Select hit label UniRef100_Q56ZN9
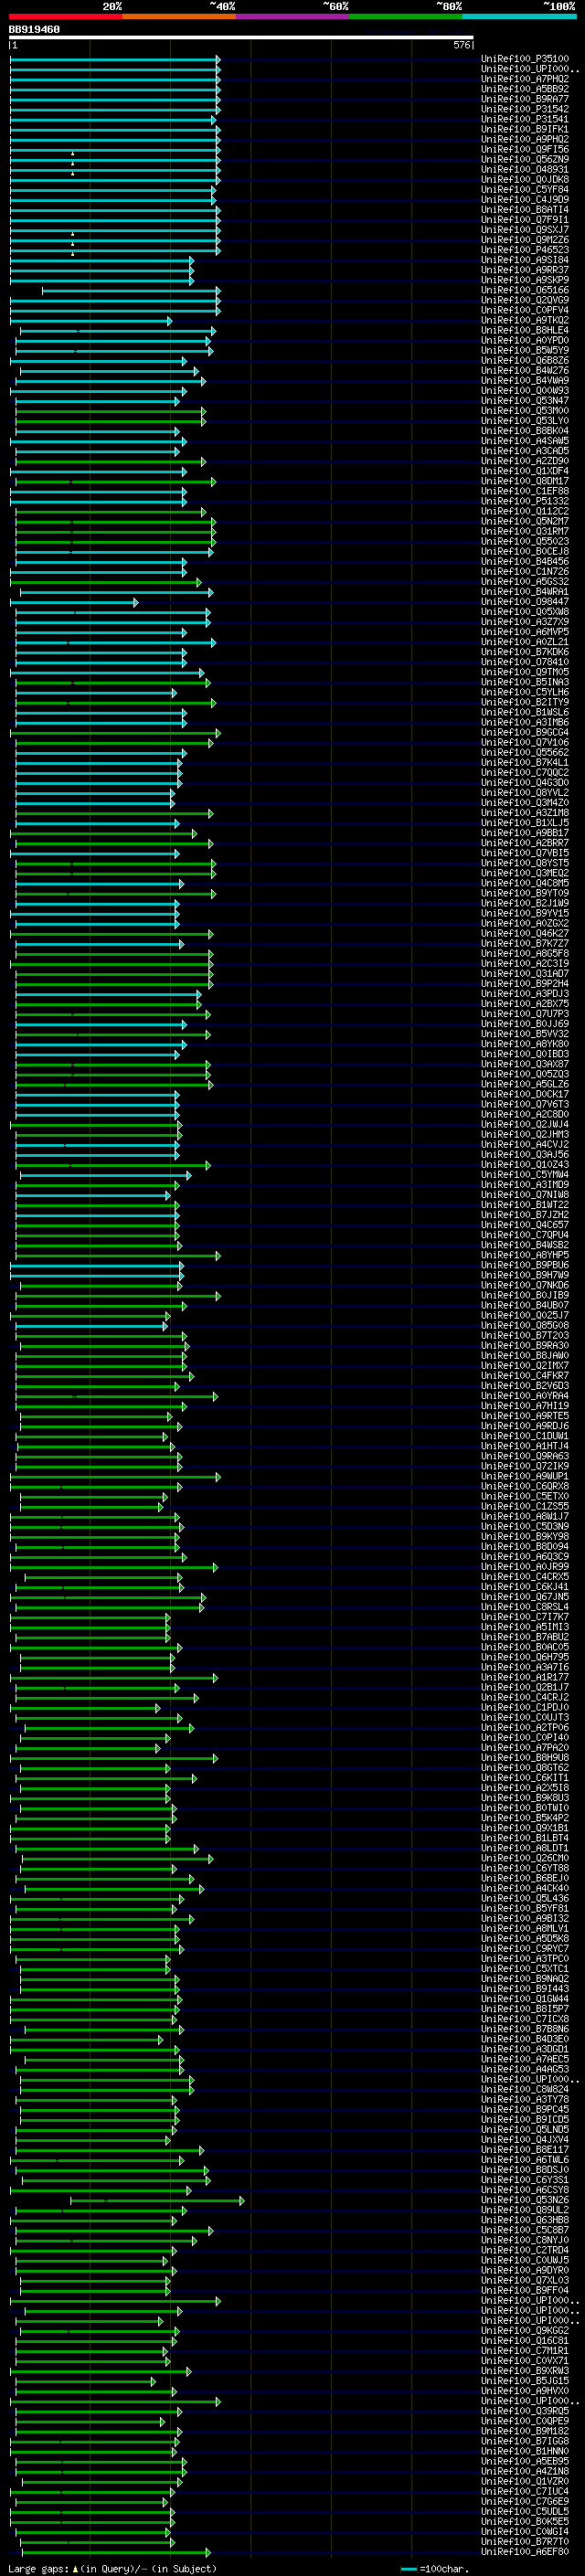This screenshot has height=2576, width=585. pos(525,160)
